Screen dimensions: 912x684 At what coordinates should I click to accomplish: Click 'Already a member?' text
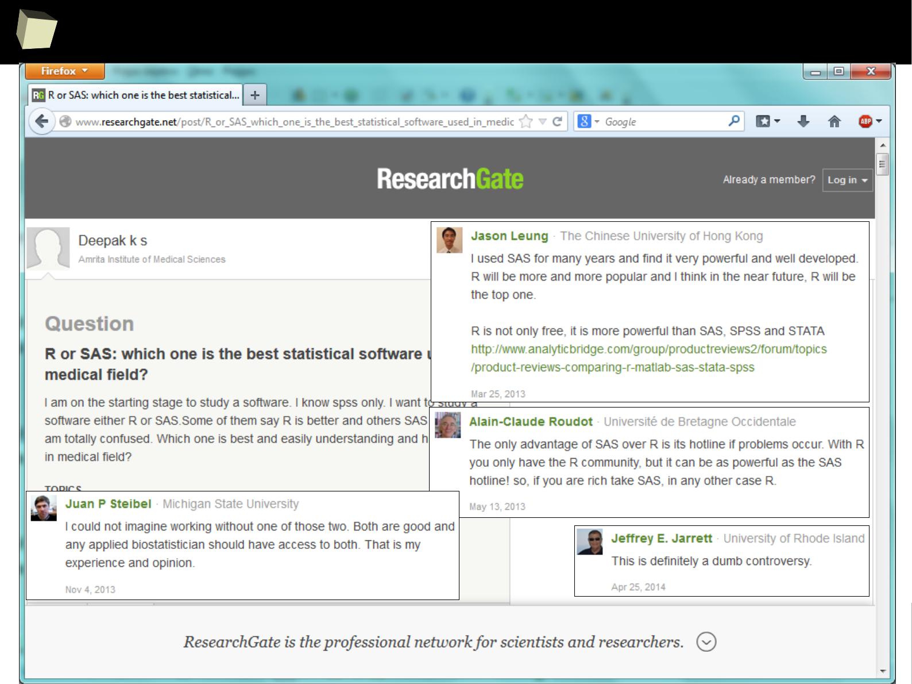coord(769,179)
